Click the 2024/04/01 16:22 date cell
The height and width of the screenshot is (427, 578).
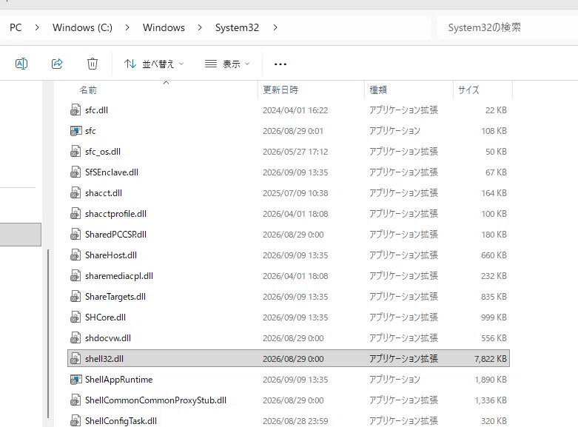point(295,110)
